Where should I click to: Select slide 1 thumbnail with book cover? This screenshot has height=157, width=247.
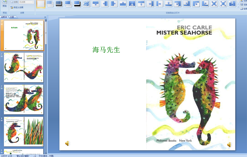pyautogui.click(x=24, y=35)
